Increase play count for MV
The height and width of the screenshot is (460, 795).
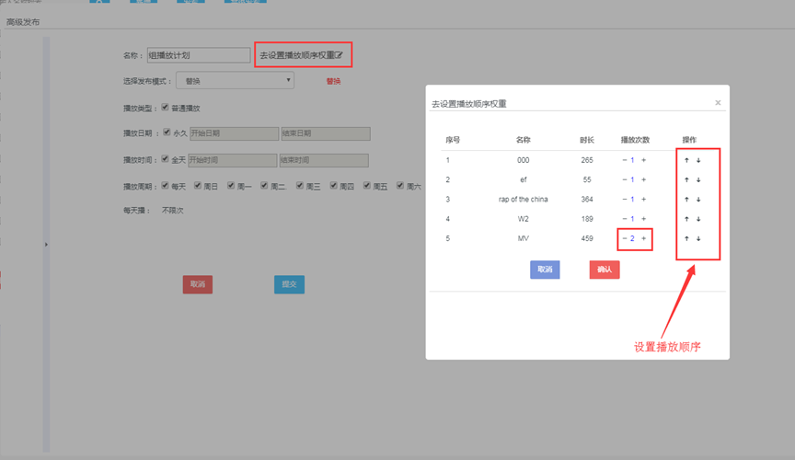[643, 238]
